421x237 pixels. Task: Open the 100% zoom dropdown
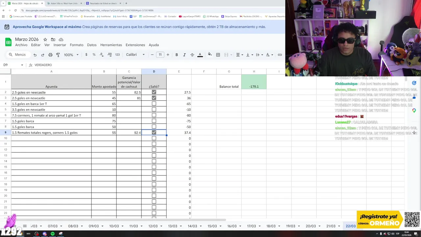[71, 55]
